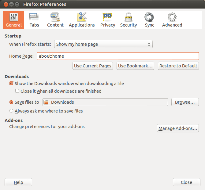Click 'Change preferences for your add-ons' text
Image resolution: width=205 pixels, height=190 pixels.
coord(47,127)
